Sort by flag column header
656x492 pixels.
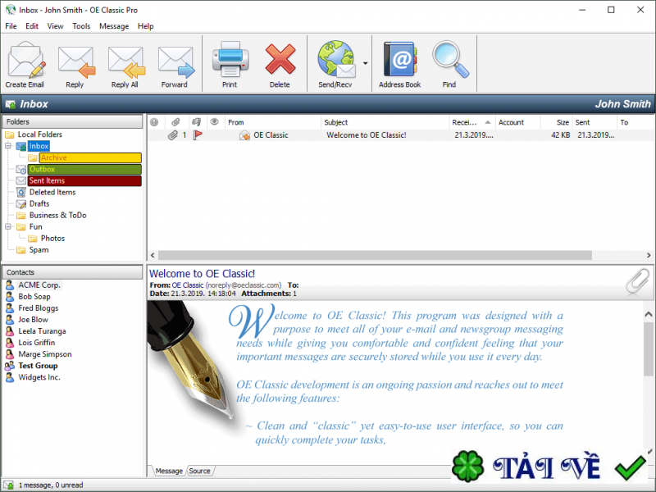[x=196, y=122]
